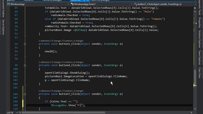The width and height of the screenshot is (203, 114).
Task: Click '1 reference' above button3_Click
Action: (44, 41)
